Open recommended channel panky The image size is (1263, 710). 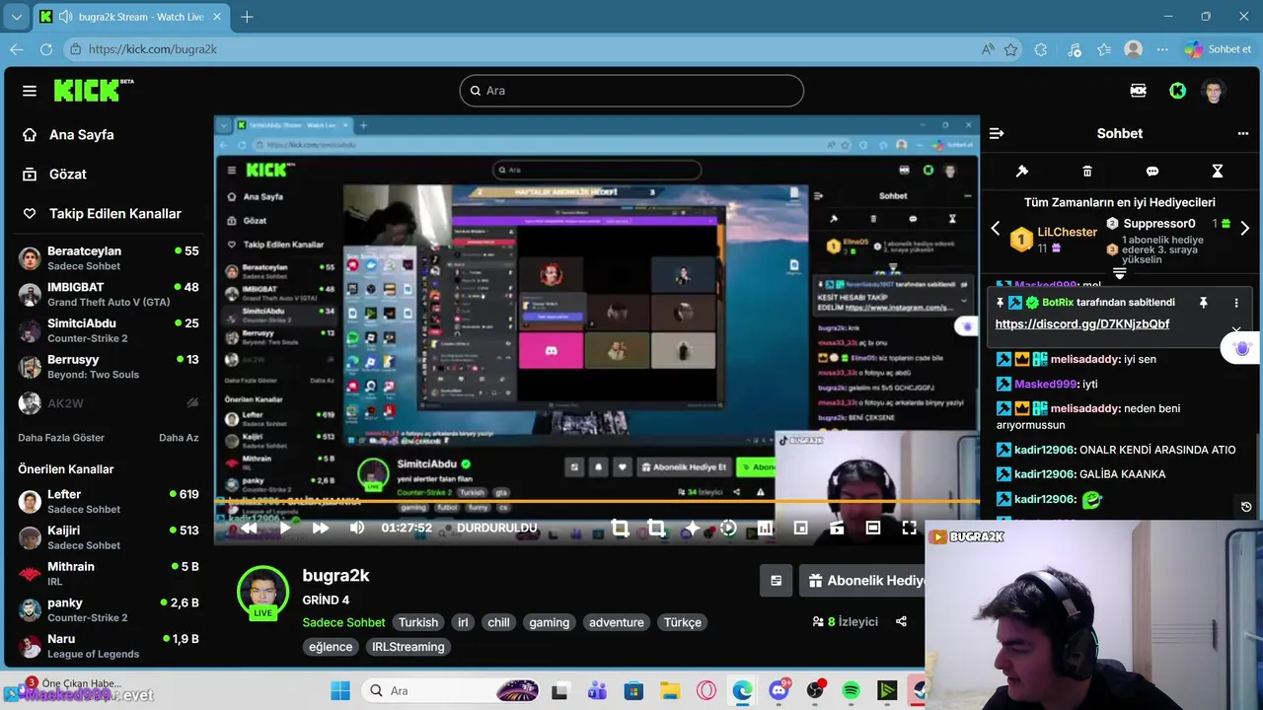click(109, 609)
